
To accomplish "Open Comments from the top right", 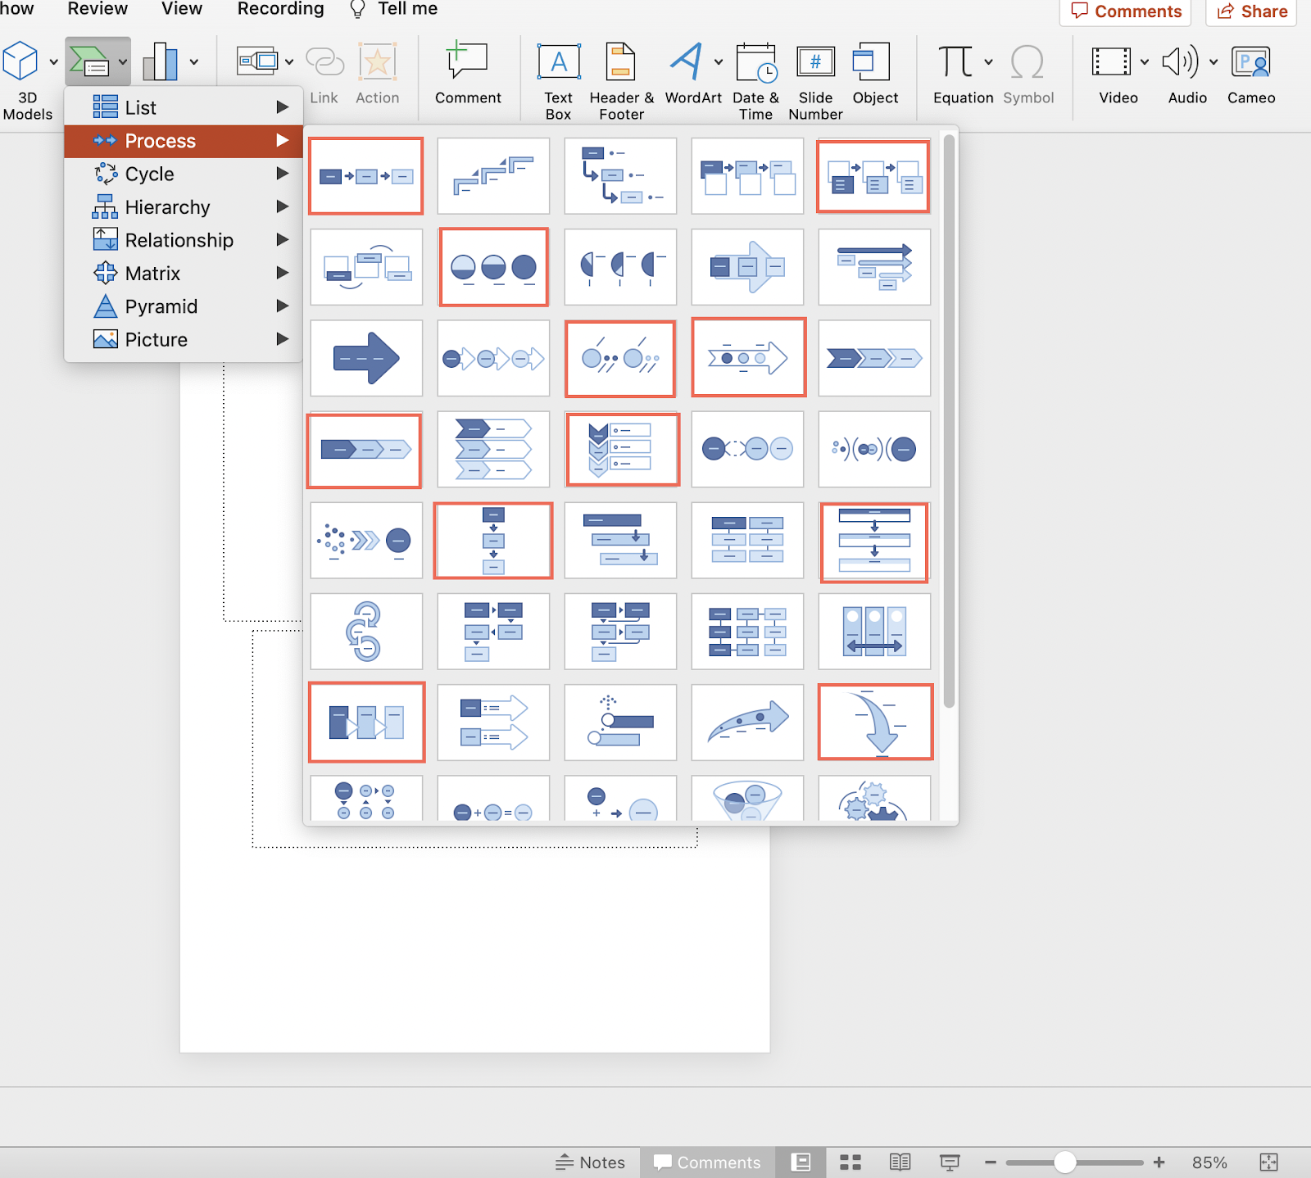I will [x=1124, y=11].
